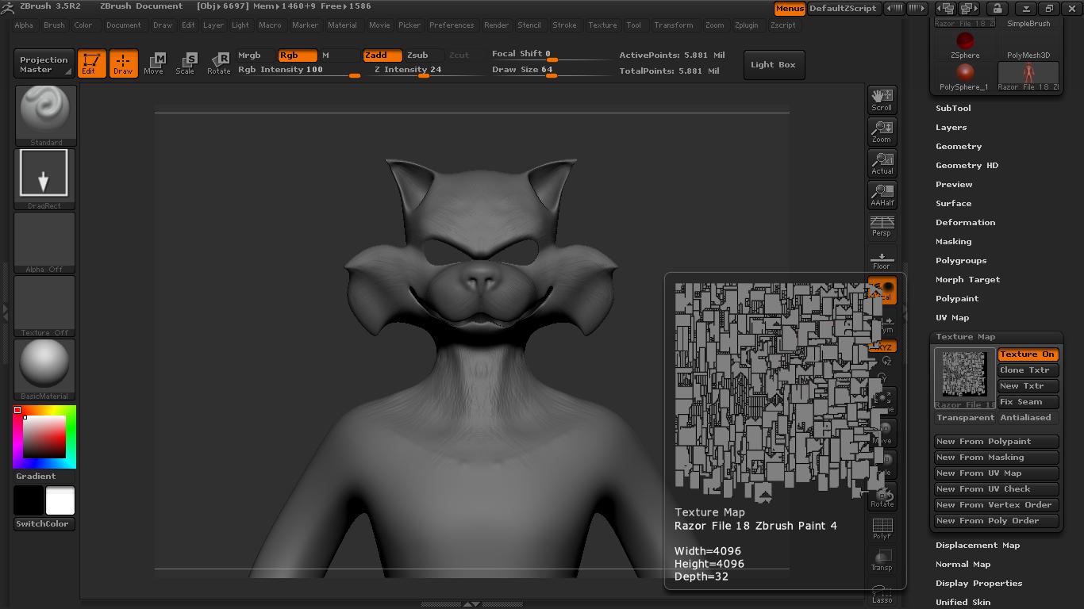The height and width of the screenshot is (609, 1084).
Task: Expand the Displacement Map section
Action: coord(978,546)
